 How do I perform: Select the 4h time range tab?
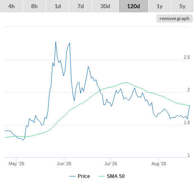pyautogui.click(x=11, y=6)
